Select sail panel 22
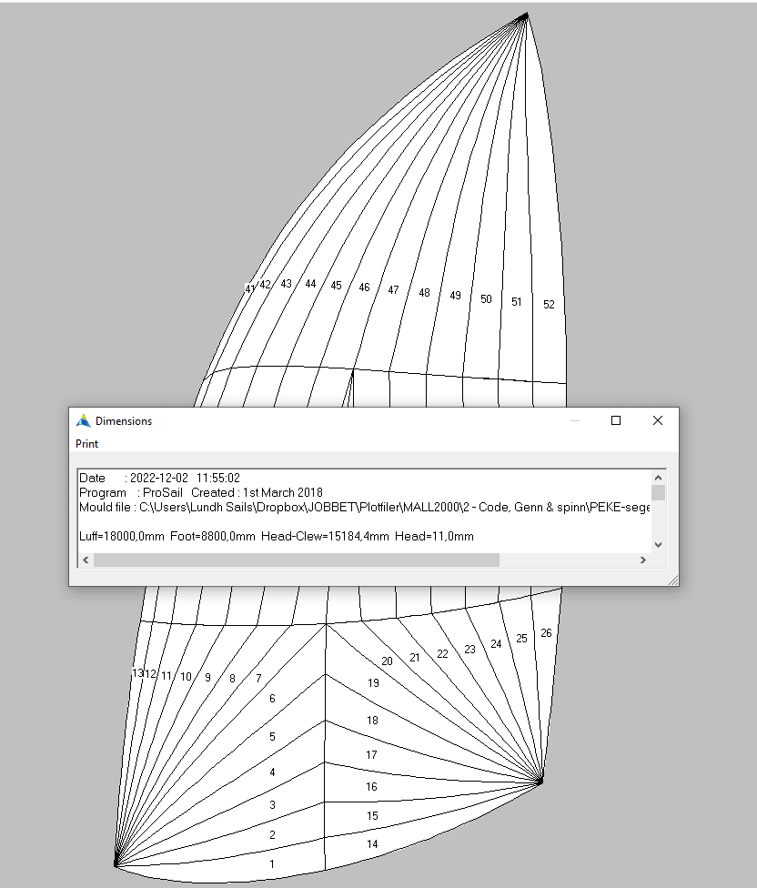The image size is (757, 888). (443, 654)
